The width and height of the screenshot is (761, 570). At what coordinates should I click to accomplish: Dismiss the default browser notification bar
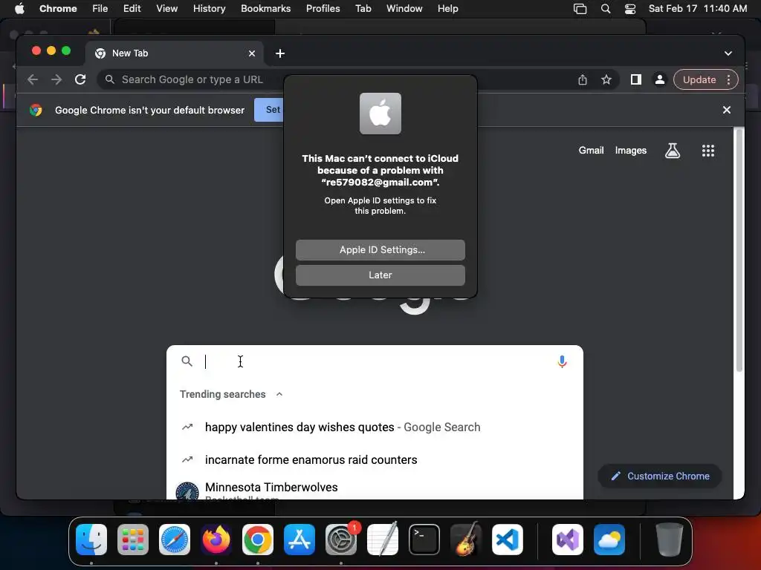(727, 110)
